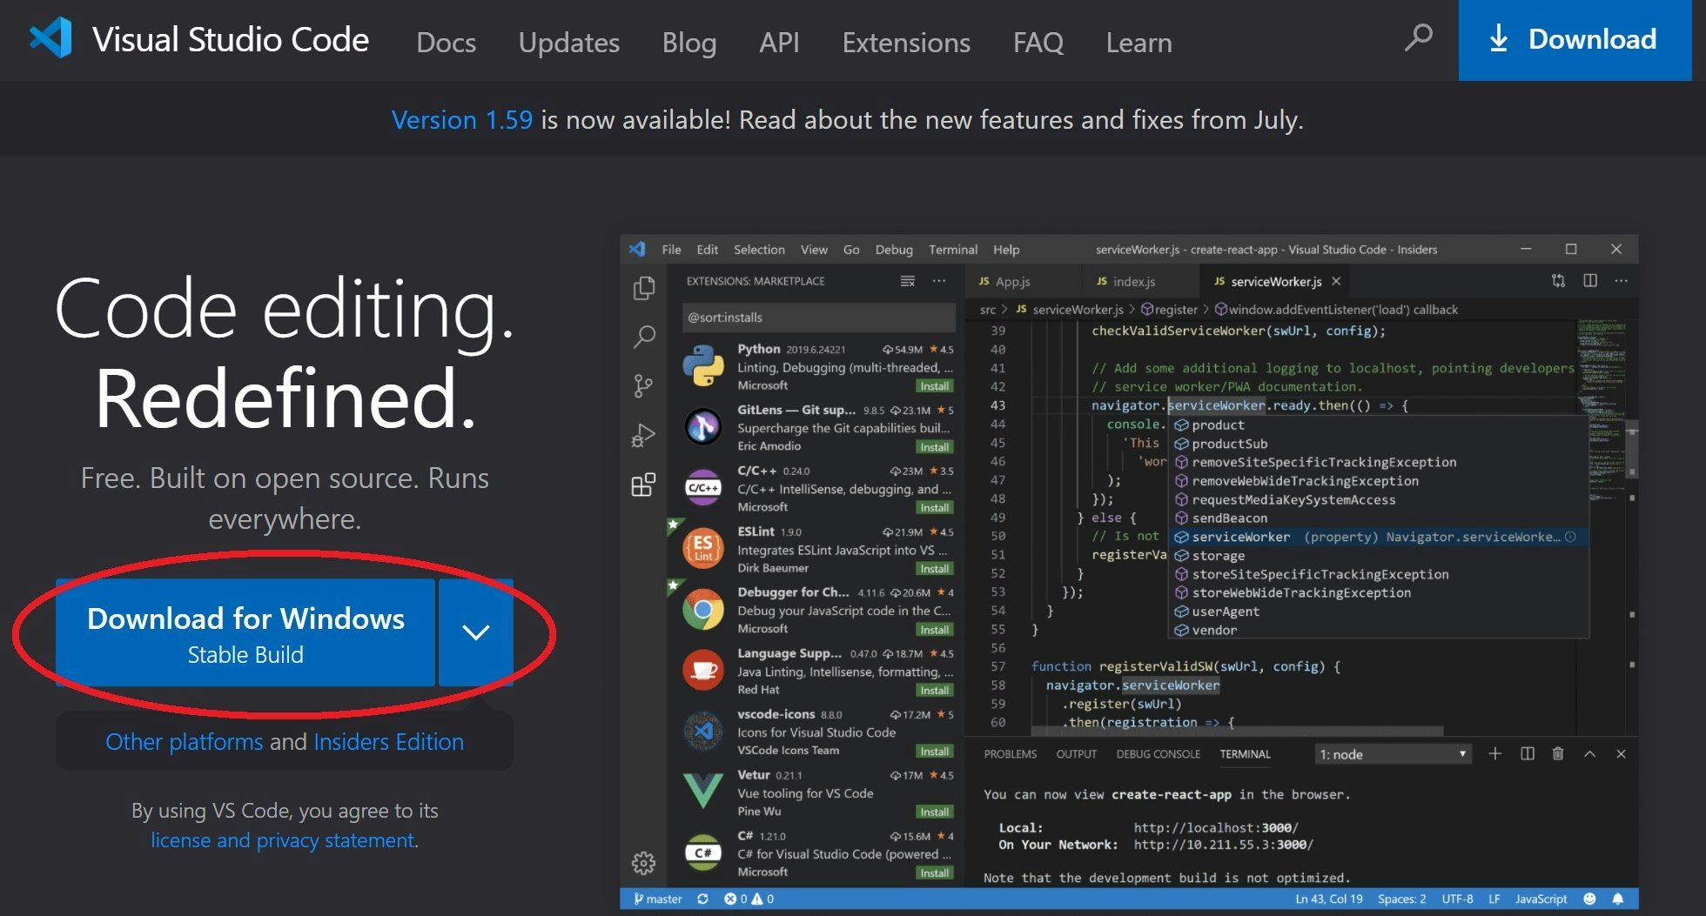Image resolution: width=1706 pixels, height=916 pixels.
Task: Click the extensions filter lines icon
Action: 908,281
